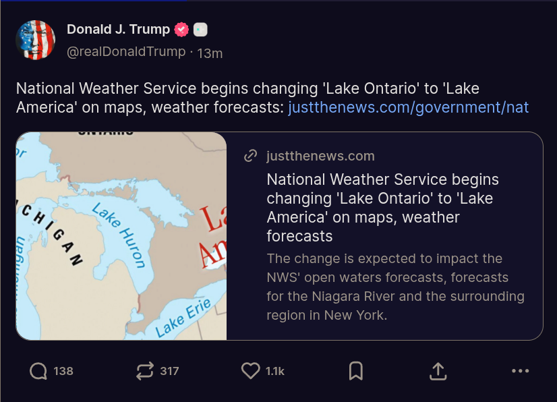
Task: Click the small badge beside verified checkmark
Action: (200, 30)
